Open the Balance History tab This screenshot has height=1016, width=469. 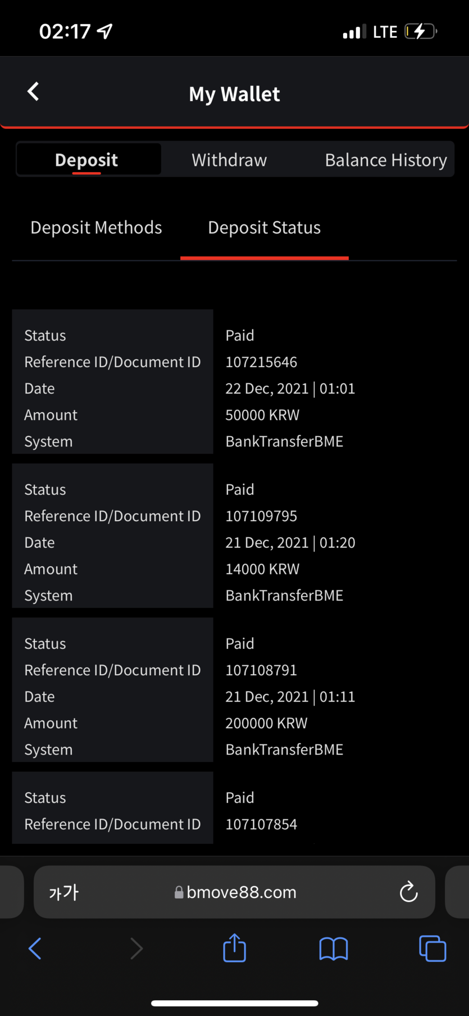click(x=386, y=160)
